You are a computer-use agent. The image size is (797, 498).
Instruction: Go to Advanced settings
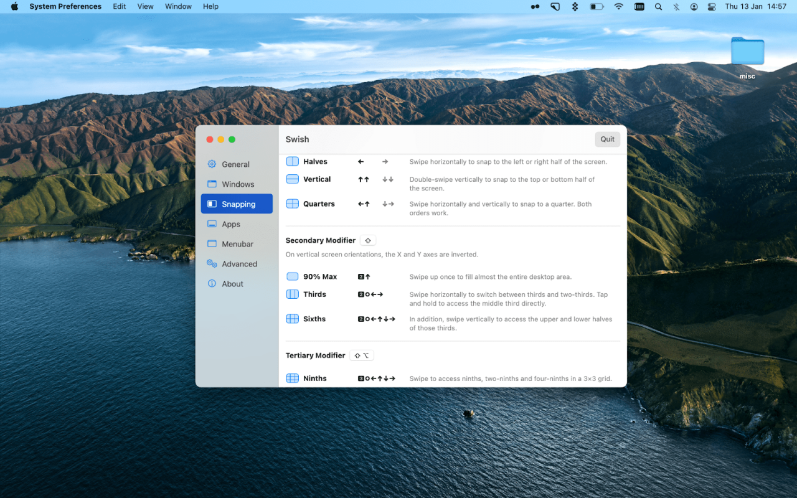(239, 264)
